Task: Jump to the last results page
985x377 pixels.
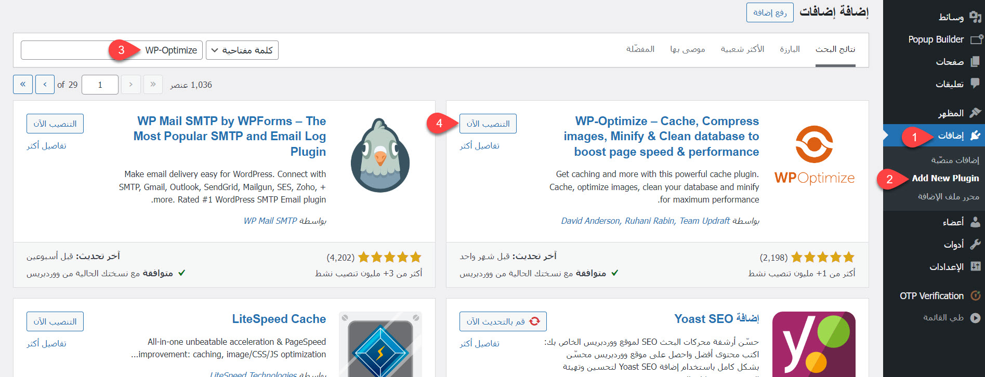Action: (23, 84)
